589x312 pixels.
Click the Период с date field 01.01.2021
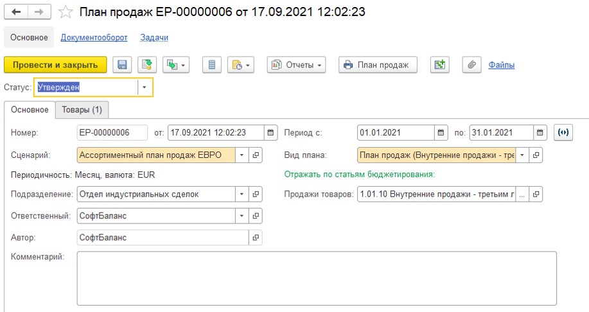396,132
